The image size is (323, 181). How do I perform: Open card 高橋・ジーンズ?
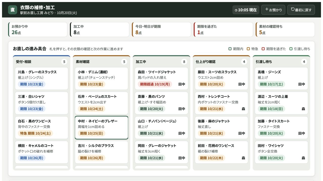[x=281, y=78]
